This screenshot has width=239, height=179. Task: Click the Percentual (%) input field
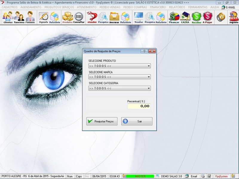pyautogui.click(x=139, y=106)
